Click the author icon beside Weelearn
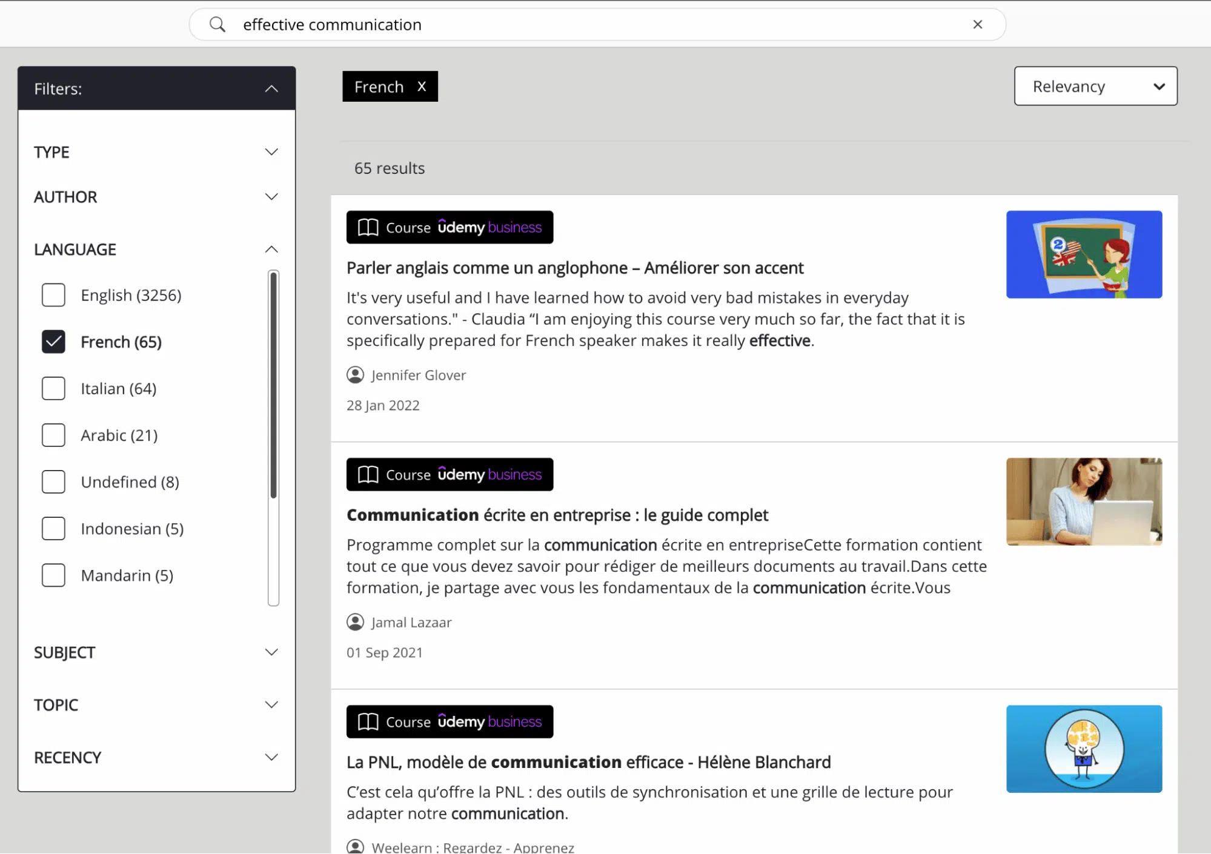The image size is (1211, 854). point(355,847)
